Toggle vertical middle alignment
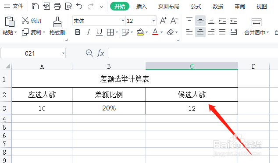278x163 pixels. point(200,21)
